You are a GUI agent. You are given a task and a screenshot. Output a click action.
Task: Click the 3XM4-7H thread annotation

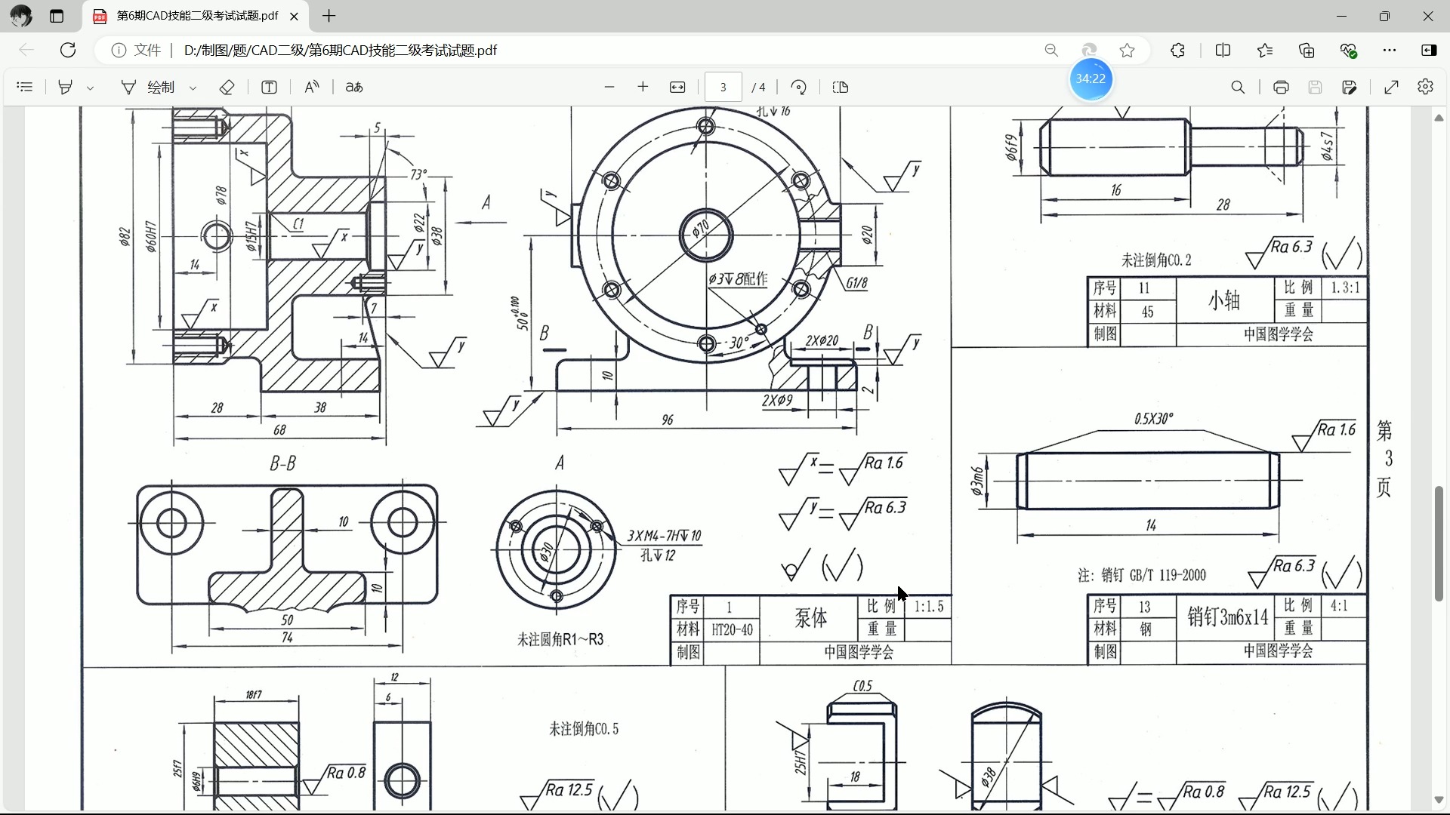[x=665, y=536]
